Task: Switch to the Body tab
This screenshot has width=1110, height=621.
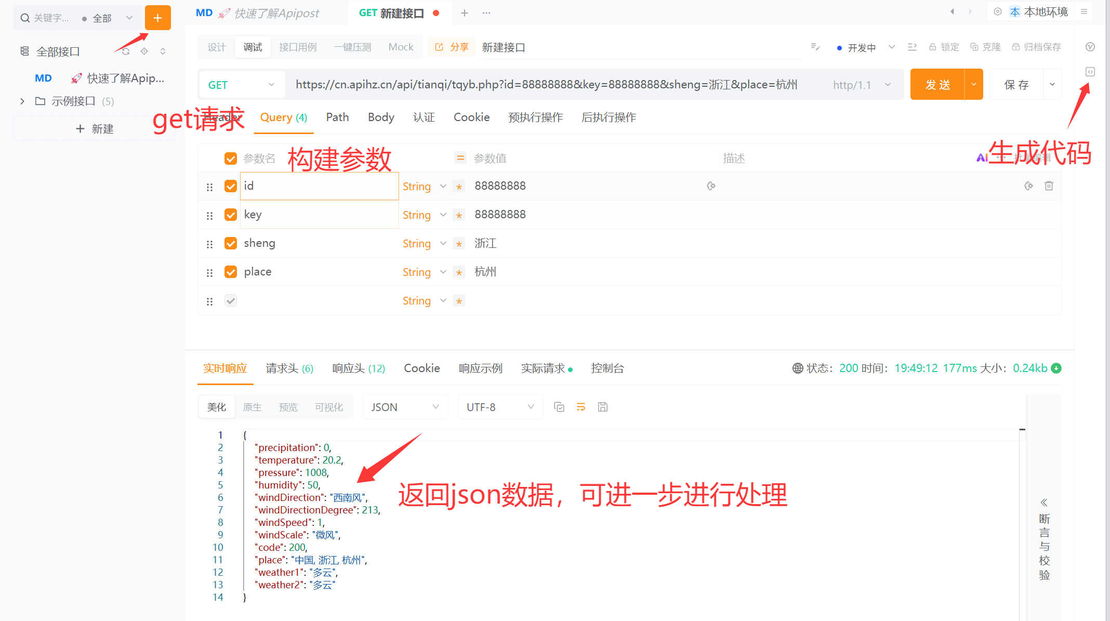Action: point(381,117)
